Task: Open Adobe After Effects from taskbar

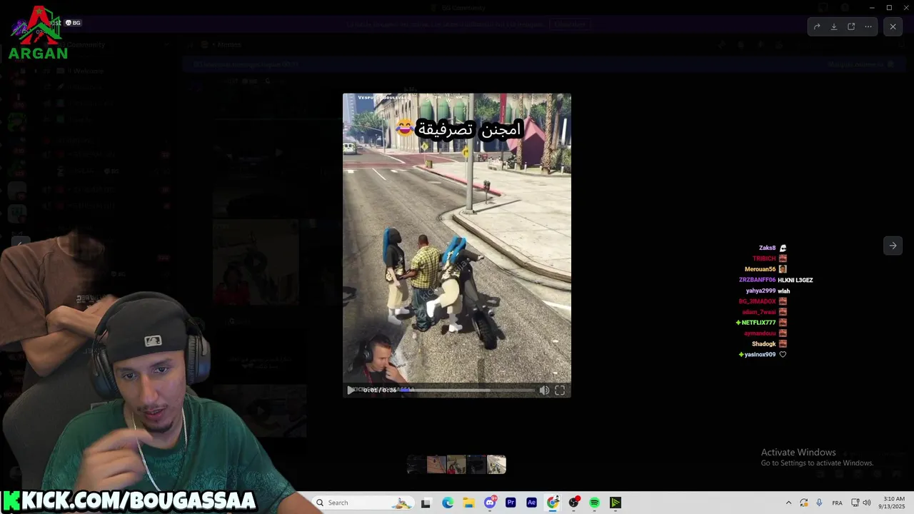Action: point(531,503)
